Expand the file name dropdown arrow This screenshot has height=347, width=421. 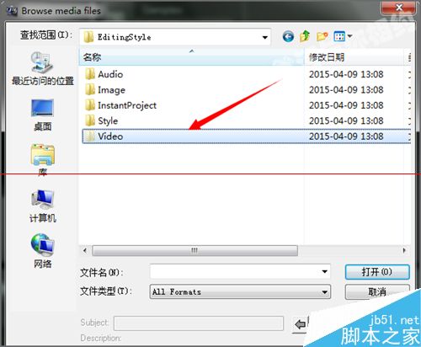[324, 271]
